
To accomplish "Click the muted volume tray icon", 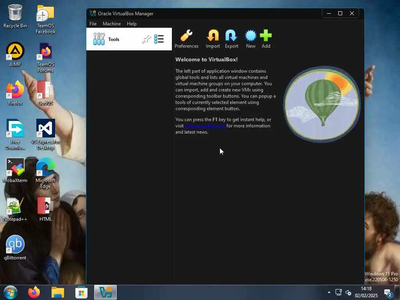I will coord(348,292).
